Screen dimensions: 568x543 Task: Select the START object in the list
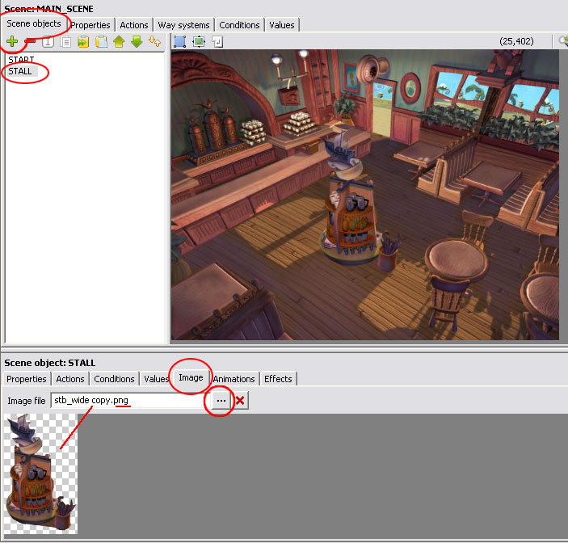point(21,60)
